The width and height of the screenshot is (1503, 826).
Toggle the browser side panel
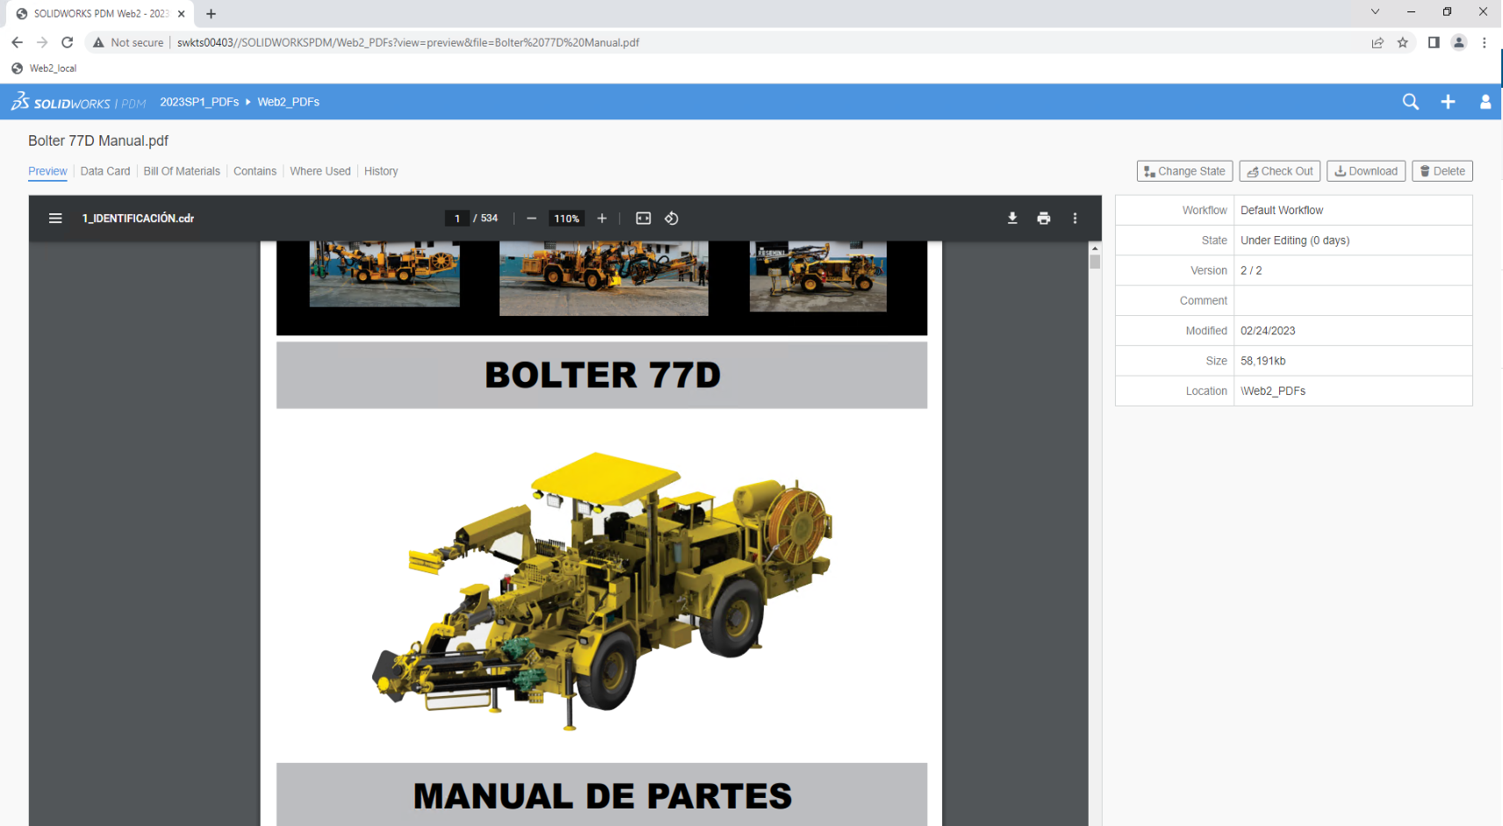[1433, 42]
